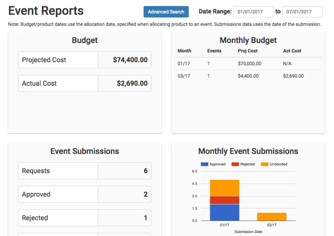Click the $4,400.00 projected cost cell
Viewport: 334px width, 236px height.
[248, 76]
